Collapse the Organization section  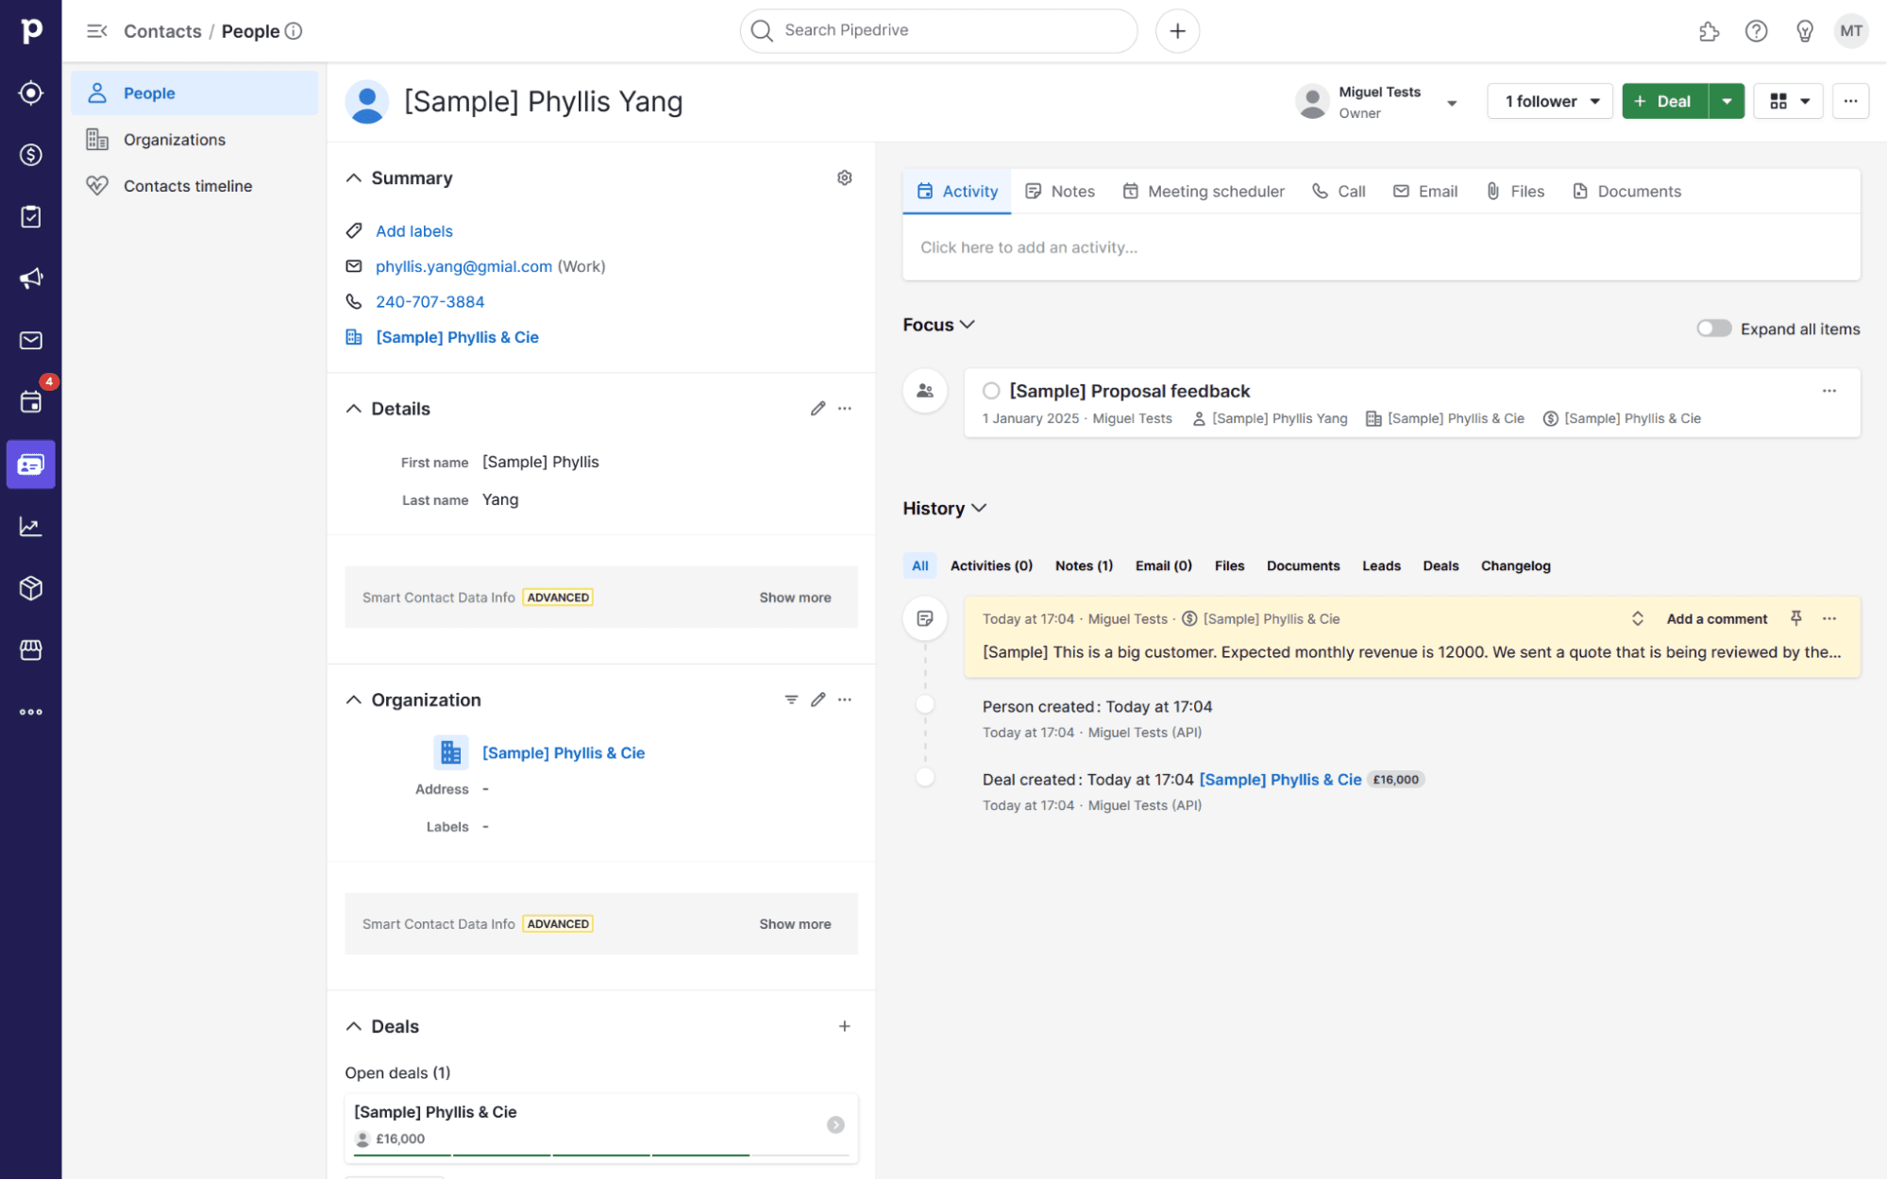(353, 700)
